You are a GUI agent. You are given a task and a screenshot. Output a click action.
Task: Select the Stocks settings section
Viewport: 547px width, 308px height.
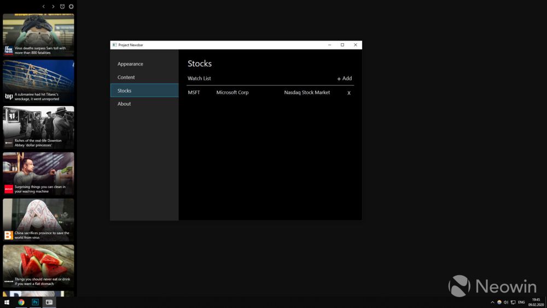pos(144,90)
